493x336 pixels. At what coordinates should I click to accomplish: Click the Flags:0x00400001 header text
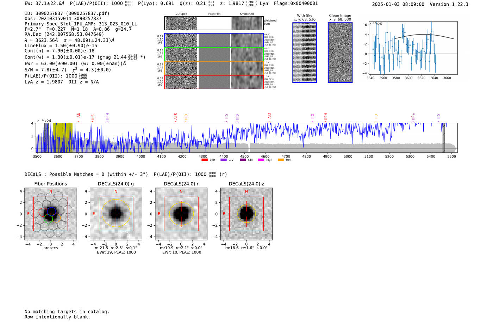296,4
